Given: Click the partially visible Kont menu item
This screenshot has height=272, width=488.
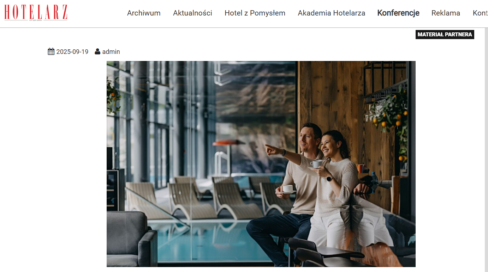Looking at the screenshot, I should (x=480, y=13).
